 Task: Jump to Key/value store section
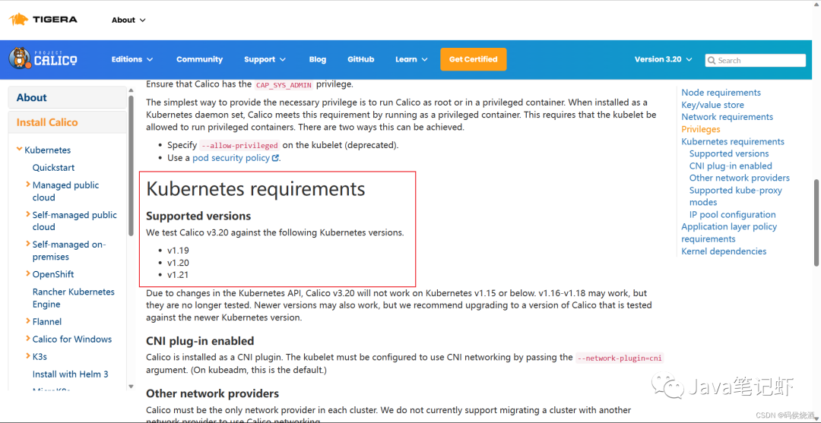click(x=712, y=105)
